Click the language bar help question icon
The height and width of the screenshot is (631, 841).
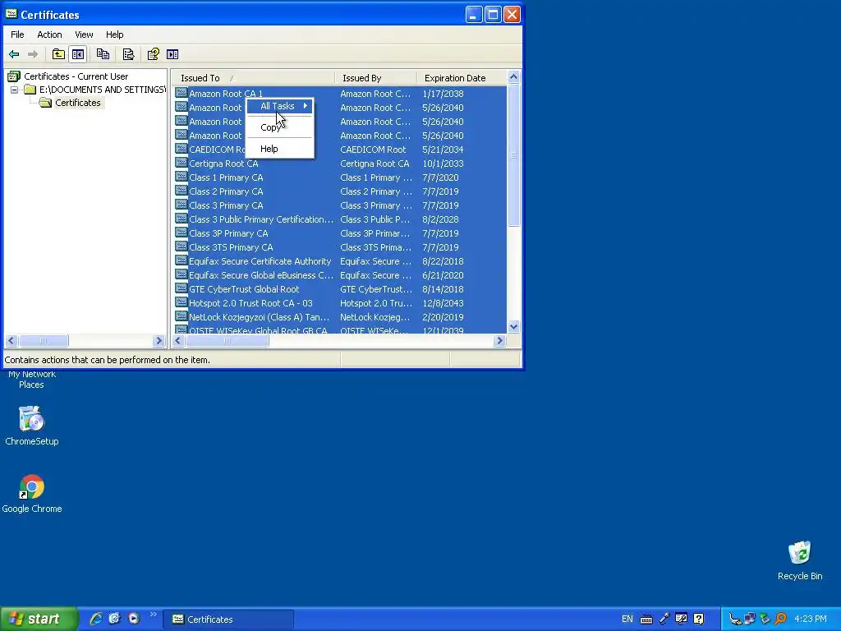[698, 619]
